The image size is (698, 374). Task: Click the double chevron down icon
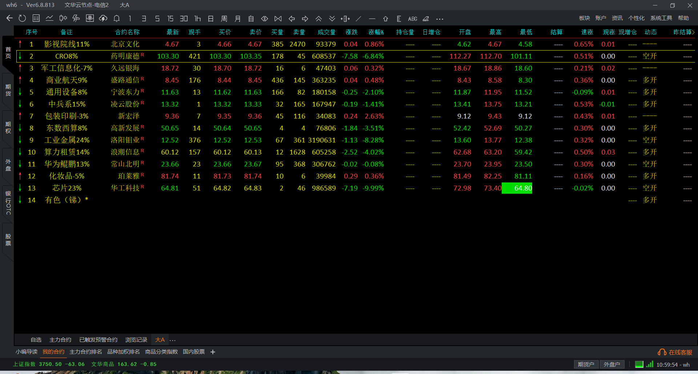pyautogui.click(x=332, y=19)
